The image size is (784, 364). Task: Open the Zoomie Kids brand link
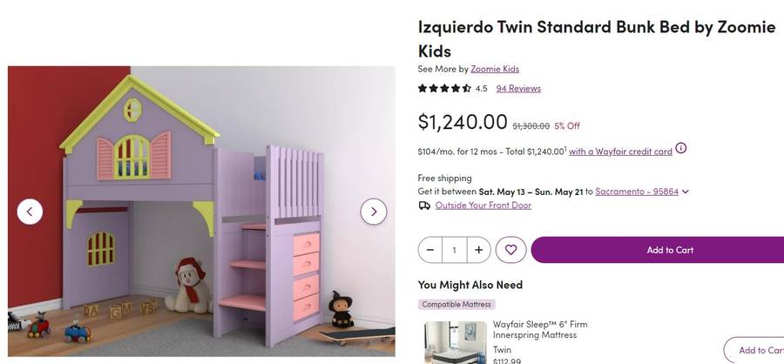point(495,69)
